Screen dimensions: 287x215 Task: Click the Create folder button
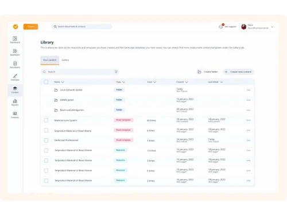click(208, 72)
